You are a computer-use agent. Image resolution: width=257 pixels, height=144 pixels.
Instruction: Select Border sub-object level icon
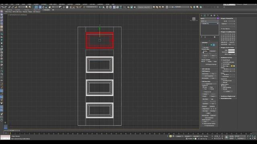tap(209, 45)
